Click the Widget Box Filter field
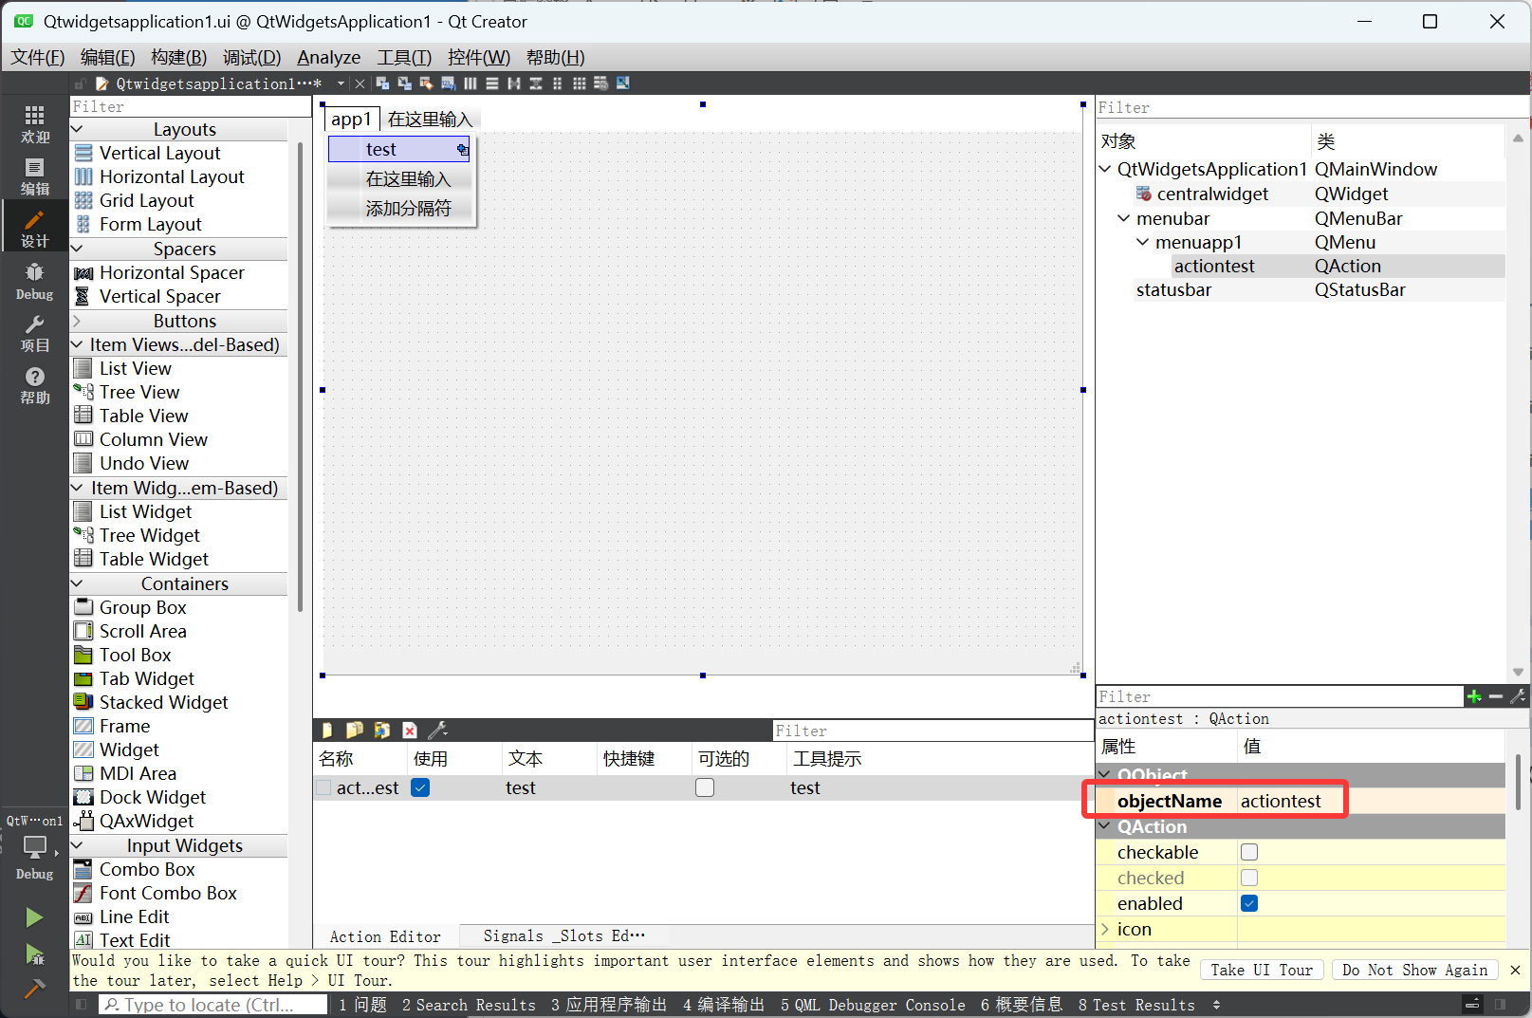1532x1018 pixels. click(x=191, y=107)
